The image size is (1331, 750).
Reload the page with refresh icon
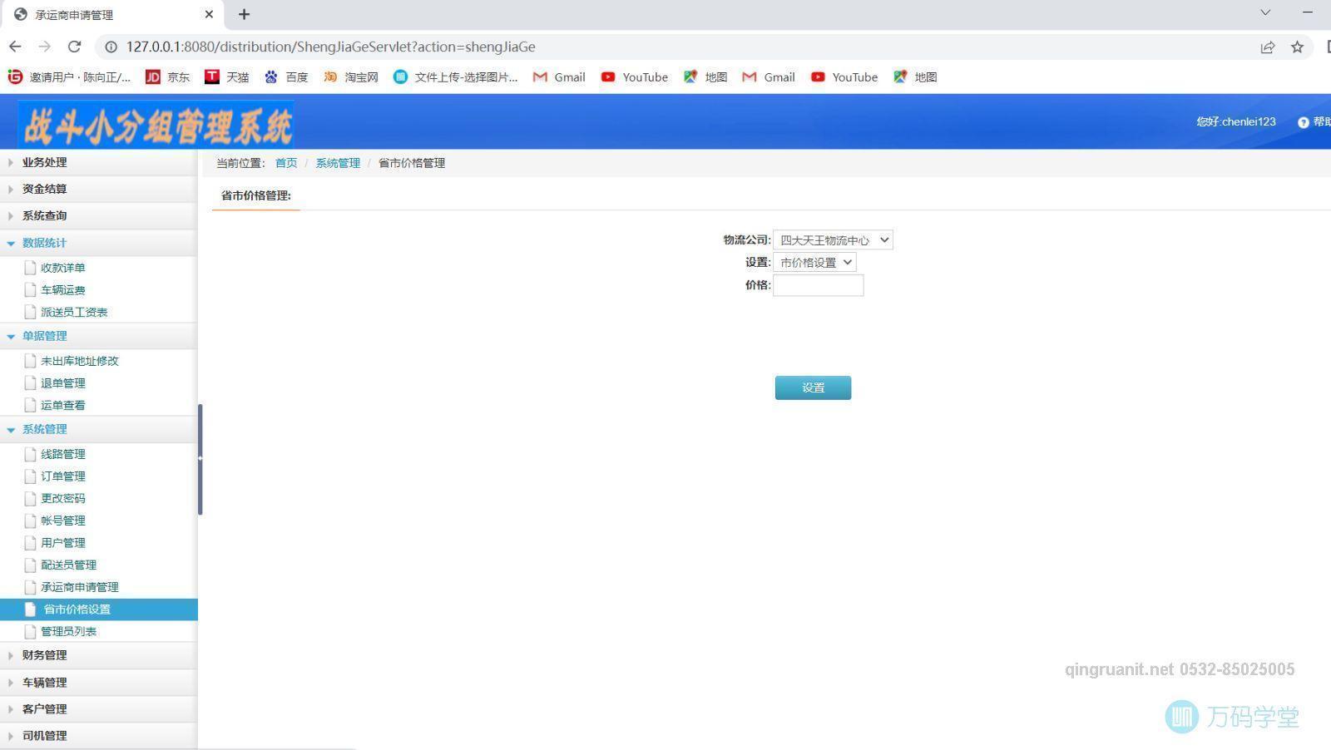75,47
